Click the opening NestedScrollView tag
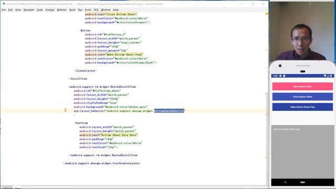The height and width of the screenshot is (189, 336). [102, 87]
